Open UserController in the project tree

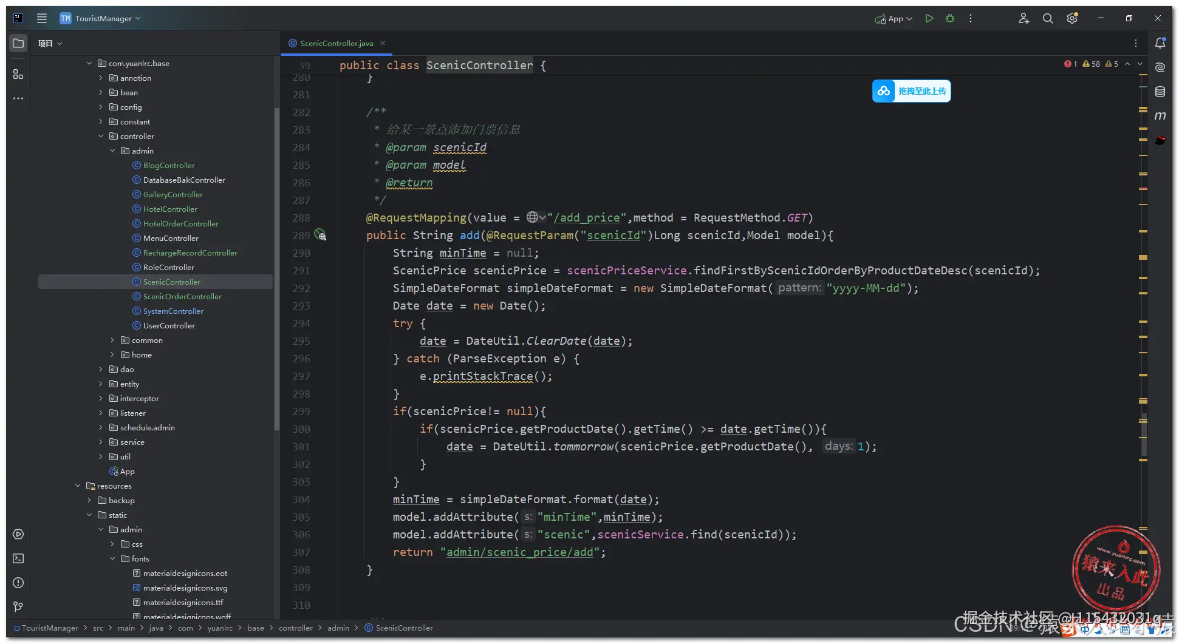coord(169,325)
